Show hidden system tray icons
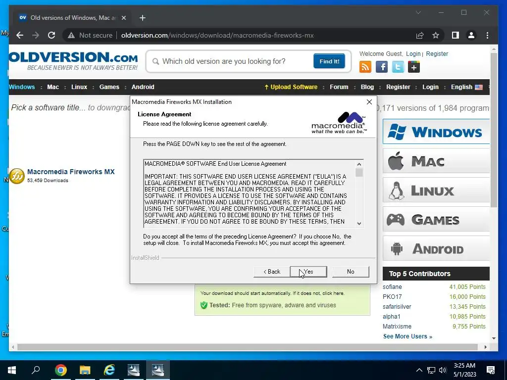507x380 pixels. (419, 370)
